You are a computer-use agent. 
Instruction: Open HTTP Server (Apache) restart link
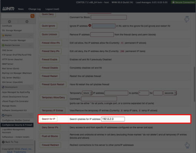(x=12, y=59)
